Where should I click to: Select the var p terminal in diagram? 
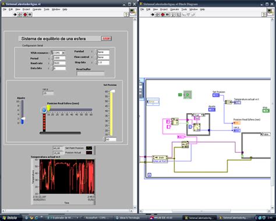point(237,131)
